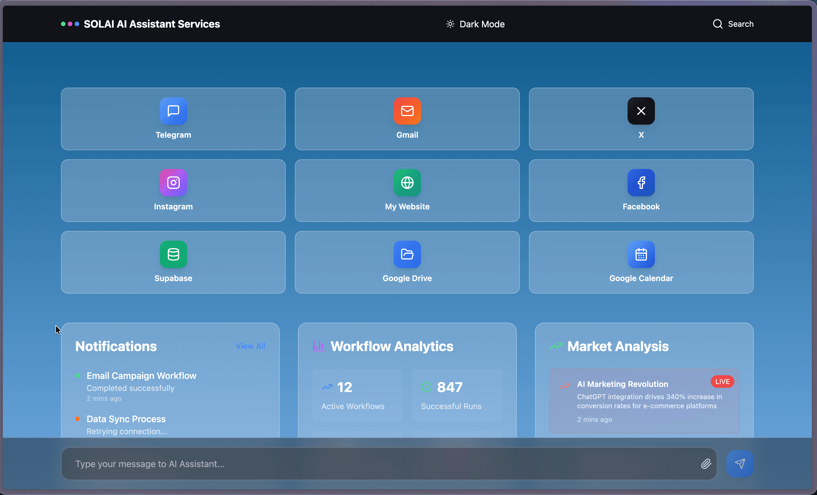Select the Google Calendar label text

click(x=641, y=278)
